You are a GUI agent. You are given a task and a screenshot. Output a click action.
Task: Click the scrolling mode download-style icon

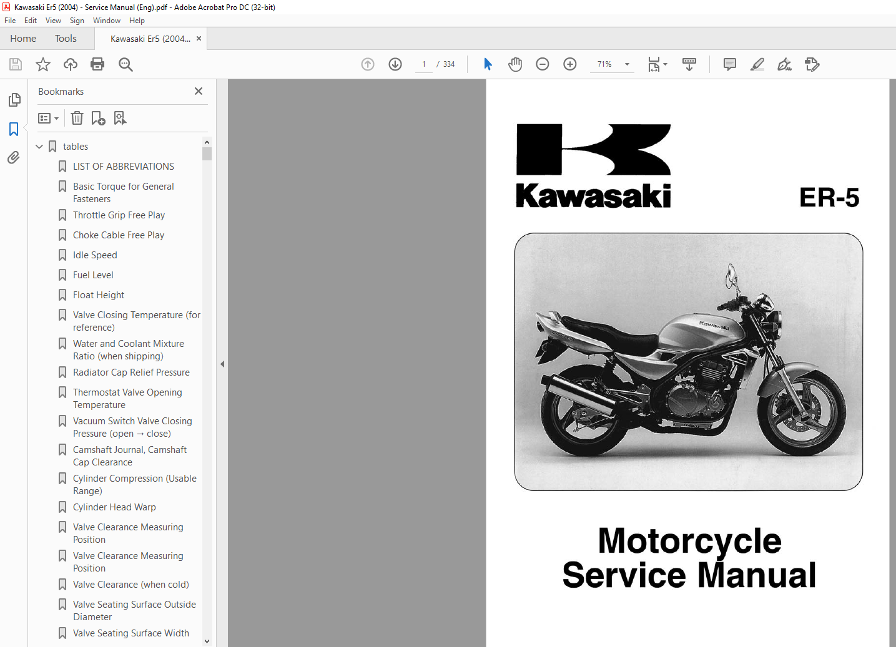point(689,64)
